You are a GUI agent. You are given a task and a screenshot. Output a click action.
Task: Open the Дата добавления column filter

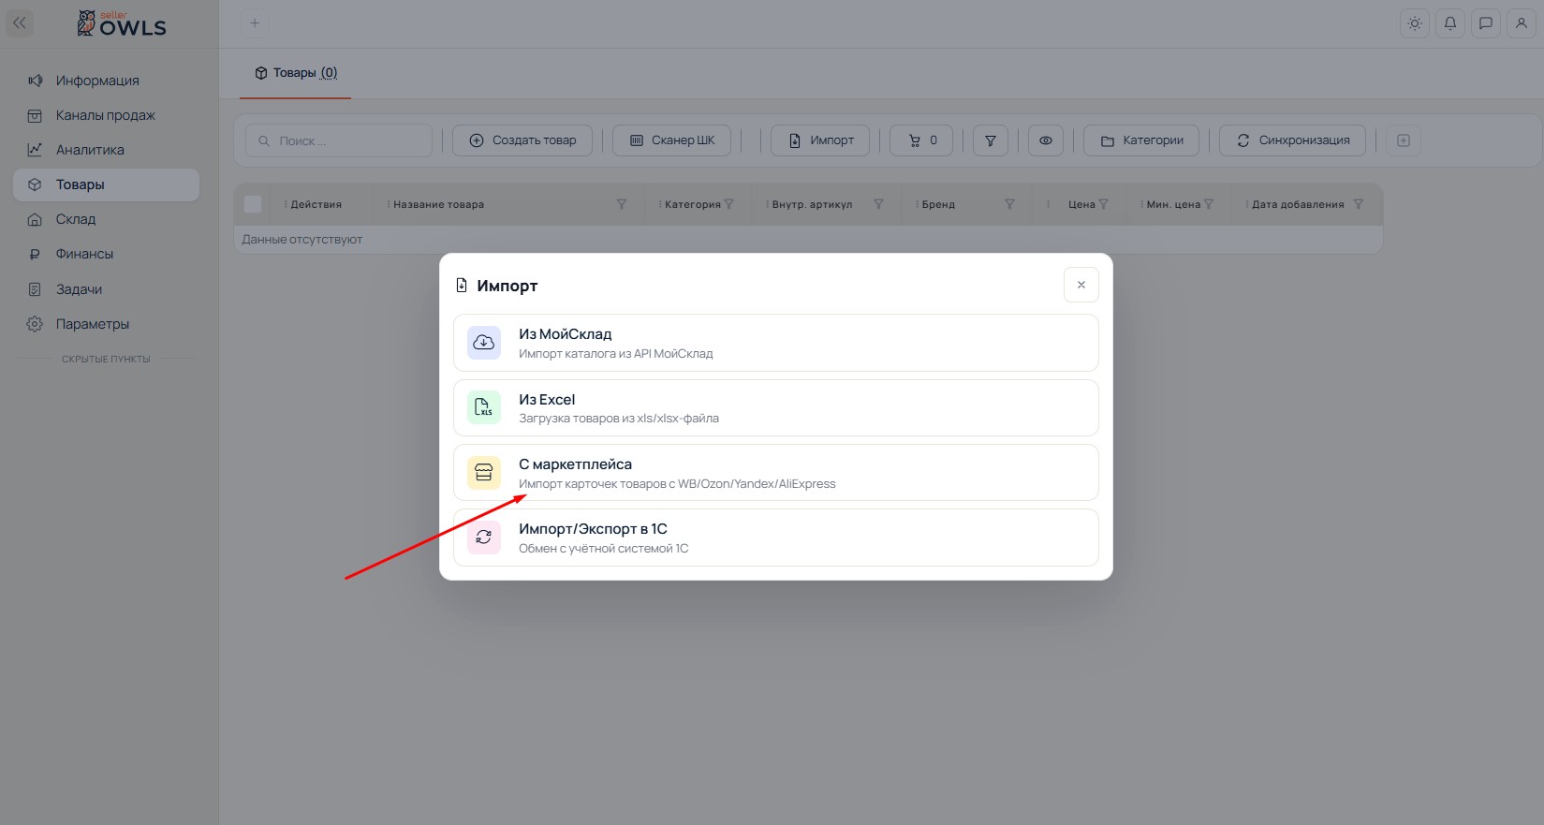tap(1359, 204)
